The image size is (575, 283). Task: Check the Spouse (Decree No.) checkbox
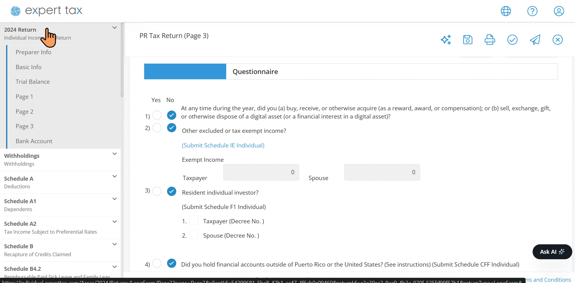click(x=194, y=235)
